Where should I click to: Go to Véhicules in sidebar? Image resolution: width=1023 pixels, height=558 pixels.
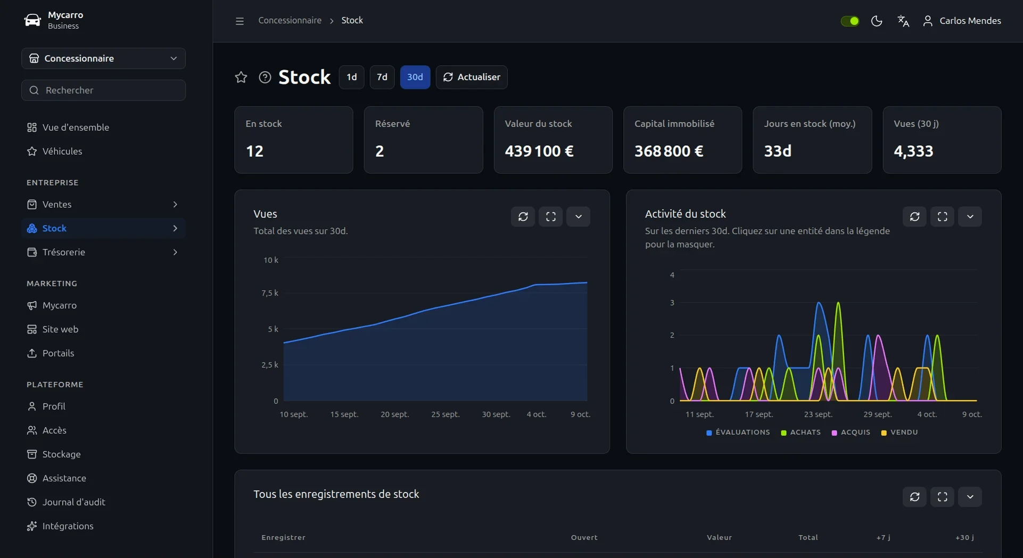[103, 151]
